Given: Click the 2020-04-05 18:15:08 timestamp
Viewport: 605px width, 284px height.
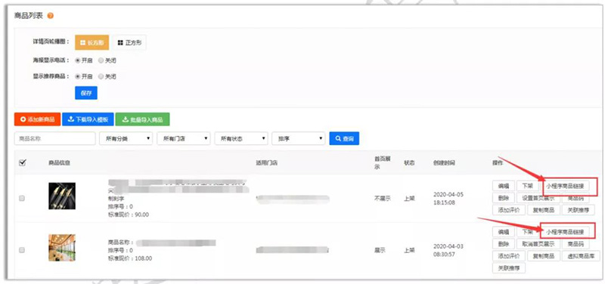Looking at the screenshot, I should [x=448, y=199].
